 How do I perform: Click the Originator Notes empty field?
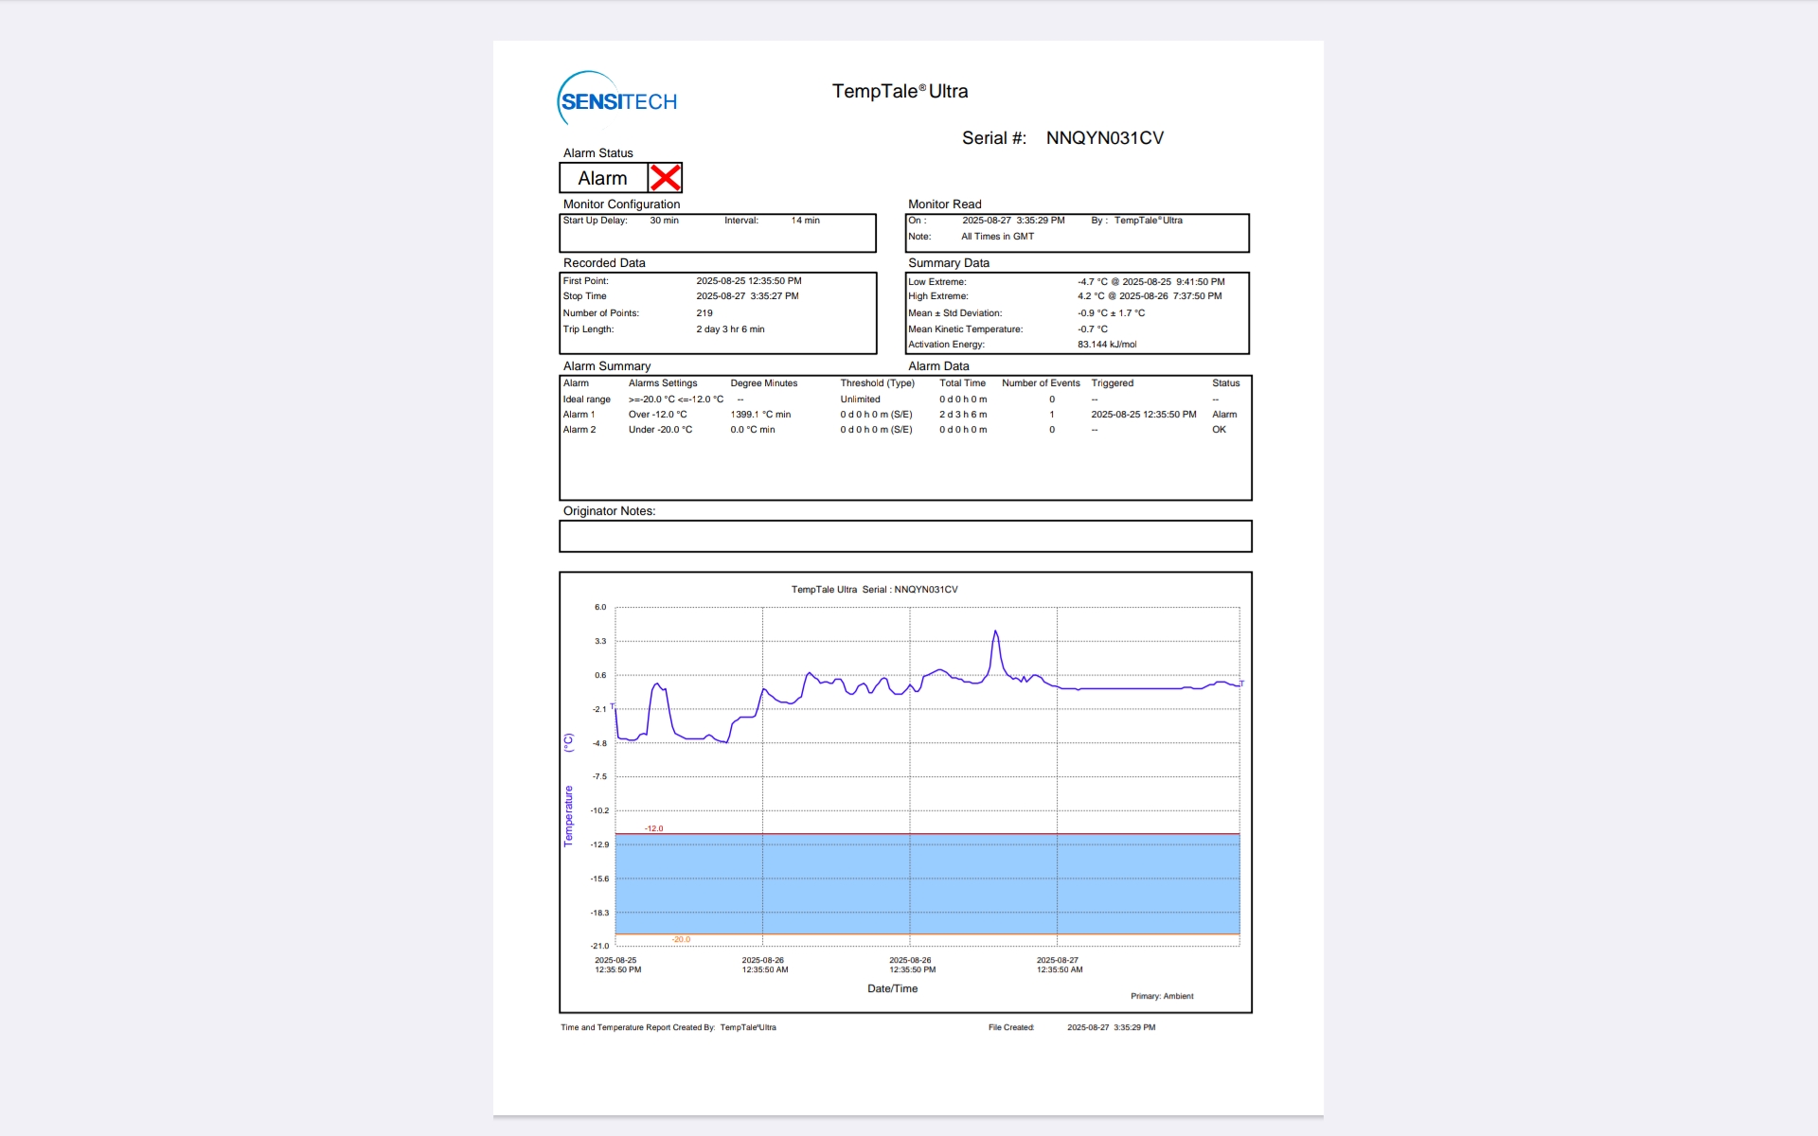[904, 537]
